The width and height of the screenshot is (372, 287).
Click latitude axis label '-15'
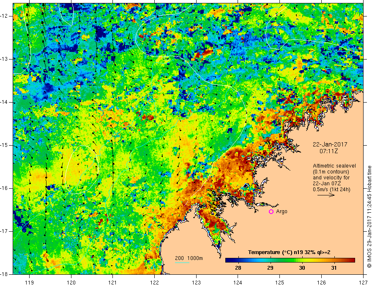pos(5,145)
